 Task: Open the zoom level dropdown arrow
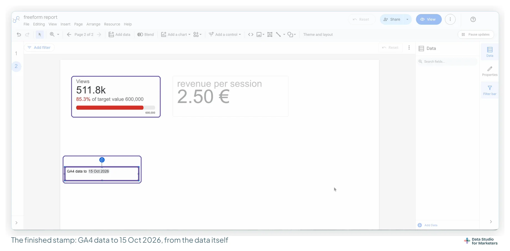58,34
